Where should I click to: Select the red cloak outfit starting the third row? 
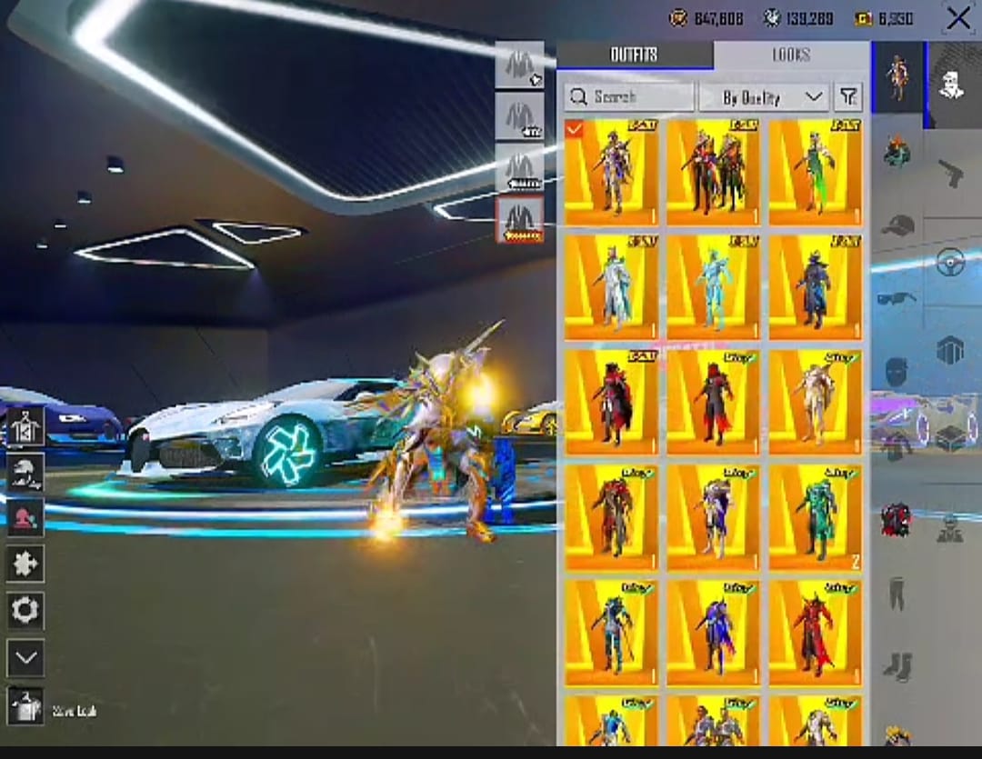[x=611, y=403]
